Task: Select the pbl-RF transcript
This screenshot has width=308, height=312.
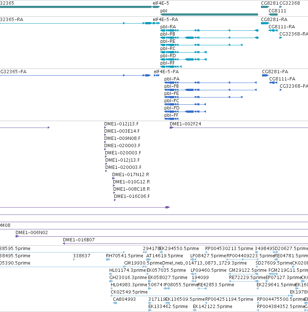Action: click(168, 63)
